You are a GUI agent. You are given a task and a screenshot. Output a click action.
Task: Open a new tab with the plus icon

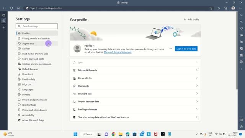pos(4,27)
